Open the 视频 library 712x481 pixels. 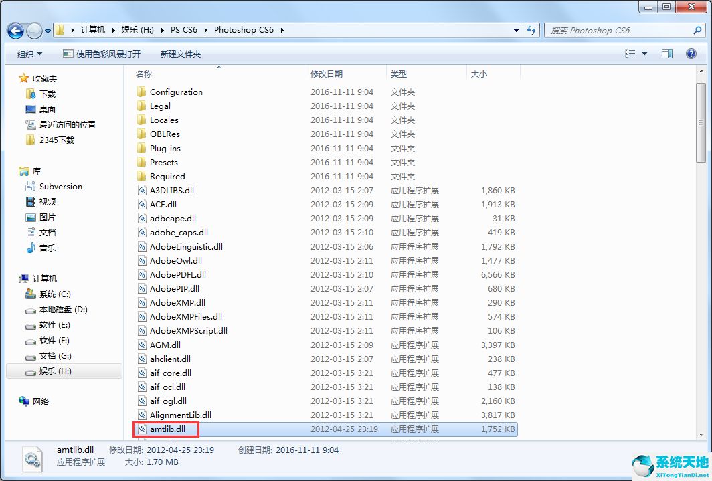click(x=48, y=201)
